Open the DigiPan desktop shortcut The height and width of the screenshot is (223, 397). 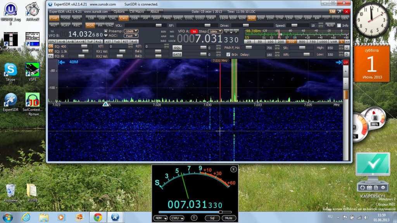coord(33,42)
